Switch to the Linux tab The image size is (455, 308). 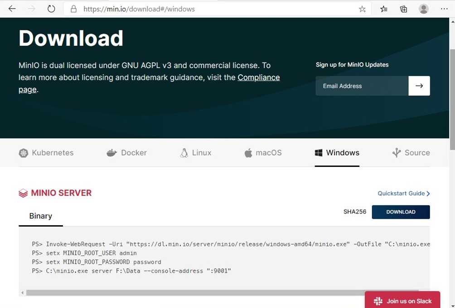[x=196, y=152]
